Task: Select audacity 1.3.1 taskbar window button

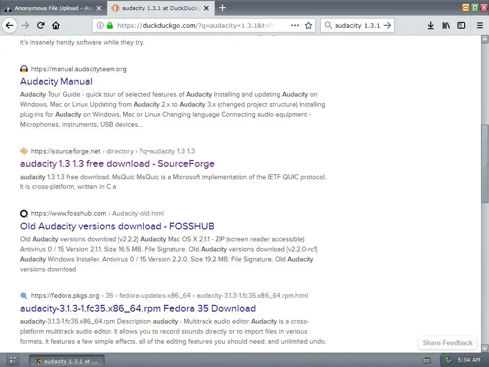Action: (x=67, y=361)
